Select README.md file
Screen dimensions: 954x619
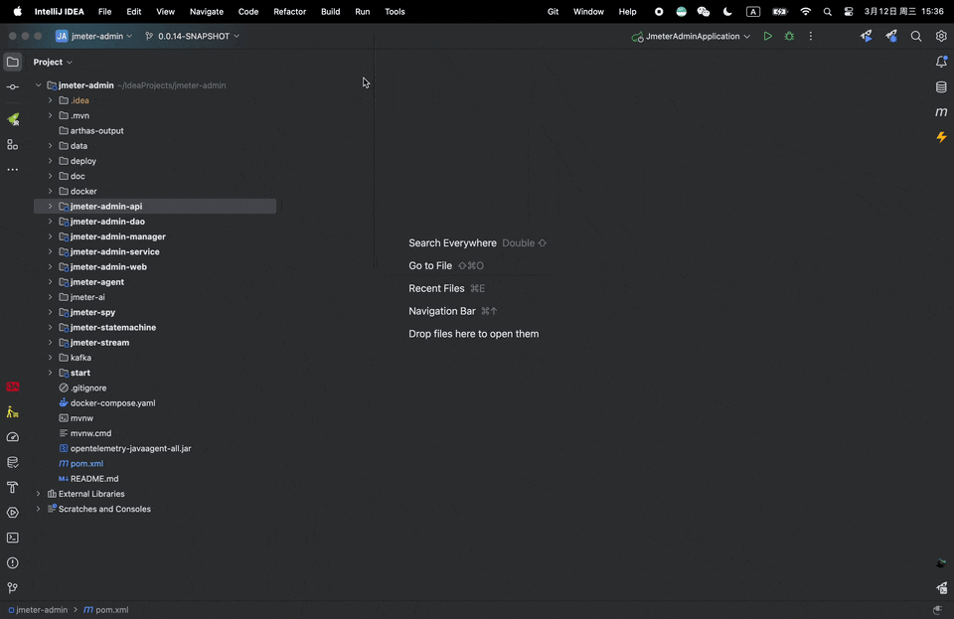pyautogui.click(x=94, y=479)
